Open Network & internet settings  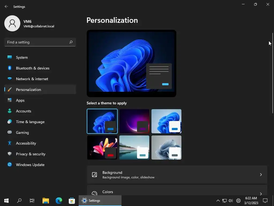[x=40, y=79]
